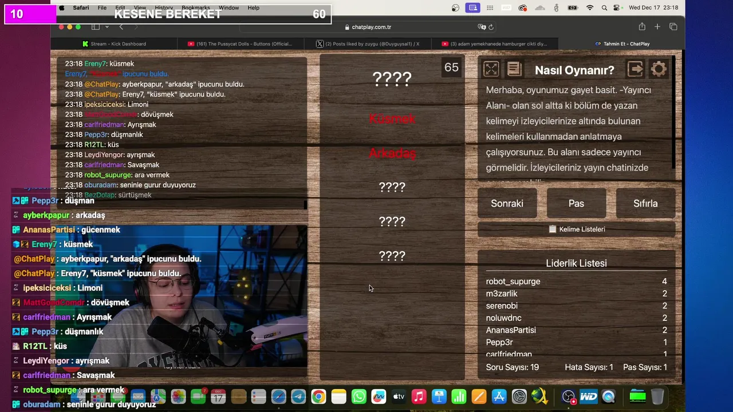
Task: Click the Nasıl Oynanır text scrollbar
Action: [673, 112]
